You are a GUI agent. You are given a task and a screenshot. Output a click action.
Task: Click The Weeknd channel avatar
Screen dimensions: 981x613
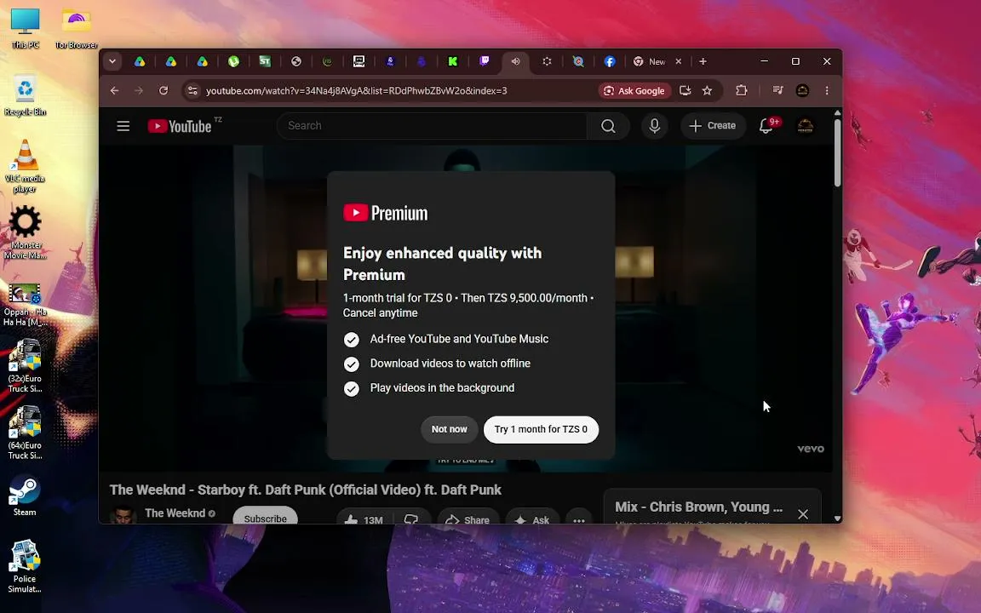pos(123,515)
